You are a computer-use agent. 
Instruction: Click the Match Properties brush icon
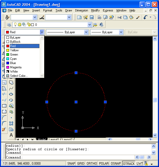pyautogui.click(x=138, y=17)
